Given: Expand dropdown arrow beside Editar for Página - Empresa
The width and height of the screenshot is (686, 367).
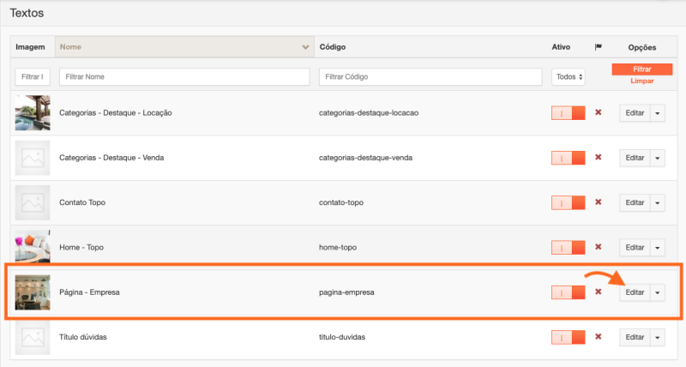Looking at the screenshot, I should click(658, 292).
